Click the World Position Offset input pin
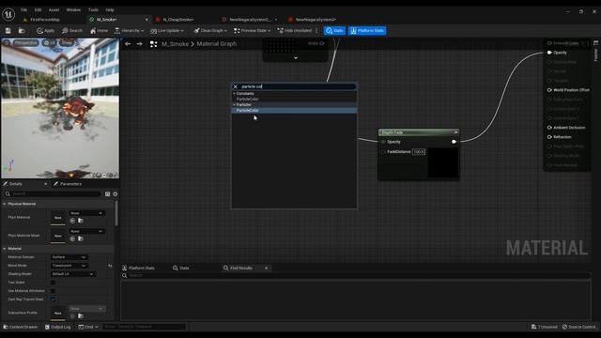 (x=549, y=90)
